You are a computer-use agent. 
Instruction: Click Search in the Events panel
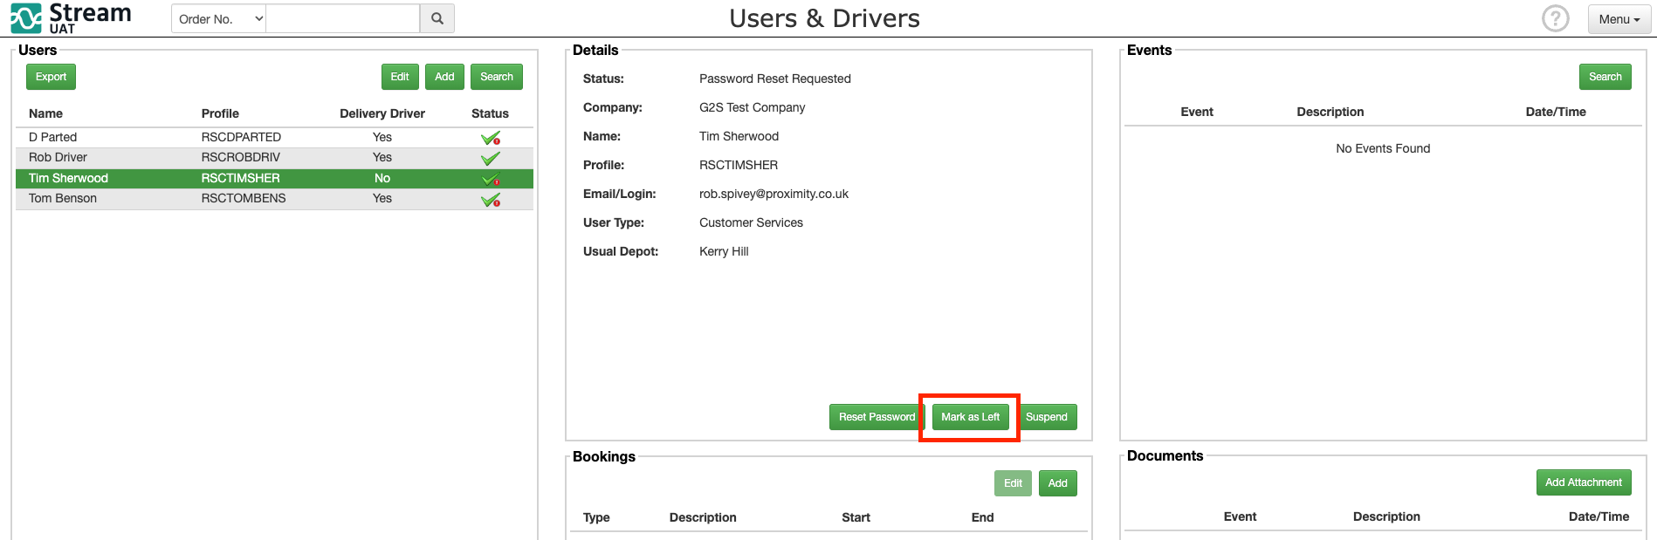click(1605, 77)
